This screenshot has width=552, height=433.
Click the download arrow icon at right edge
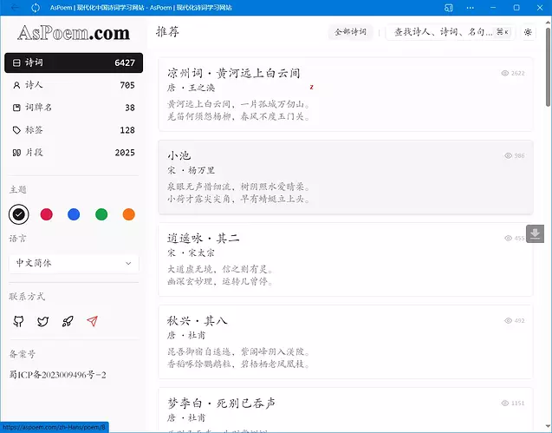[535, 234]
